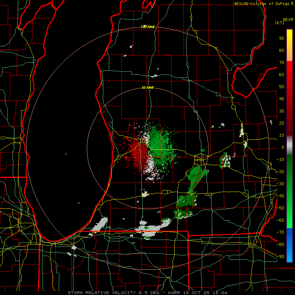The width and height of the screenshot is (295, 295).
Task: Click the 90 value on velocity scale
Action: [282, 38]
